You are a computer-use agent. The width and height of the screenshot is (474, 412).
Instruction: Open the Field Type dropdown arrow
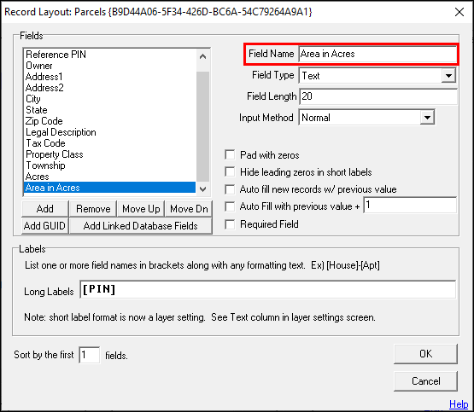448,75
